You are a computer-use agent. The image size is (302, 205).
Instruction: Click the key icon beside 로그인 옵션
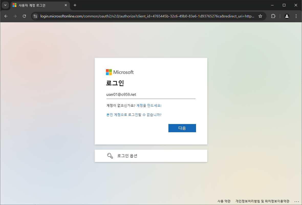(110, 156)
